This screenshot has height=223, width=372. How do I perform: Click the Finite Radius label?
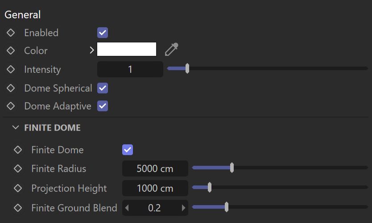click(x=58, y=168)
